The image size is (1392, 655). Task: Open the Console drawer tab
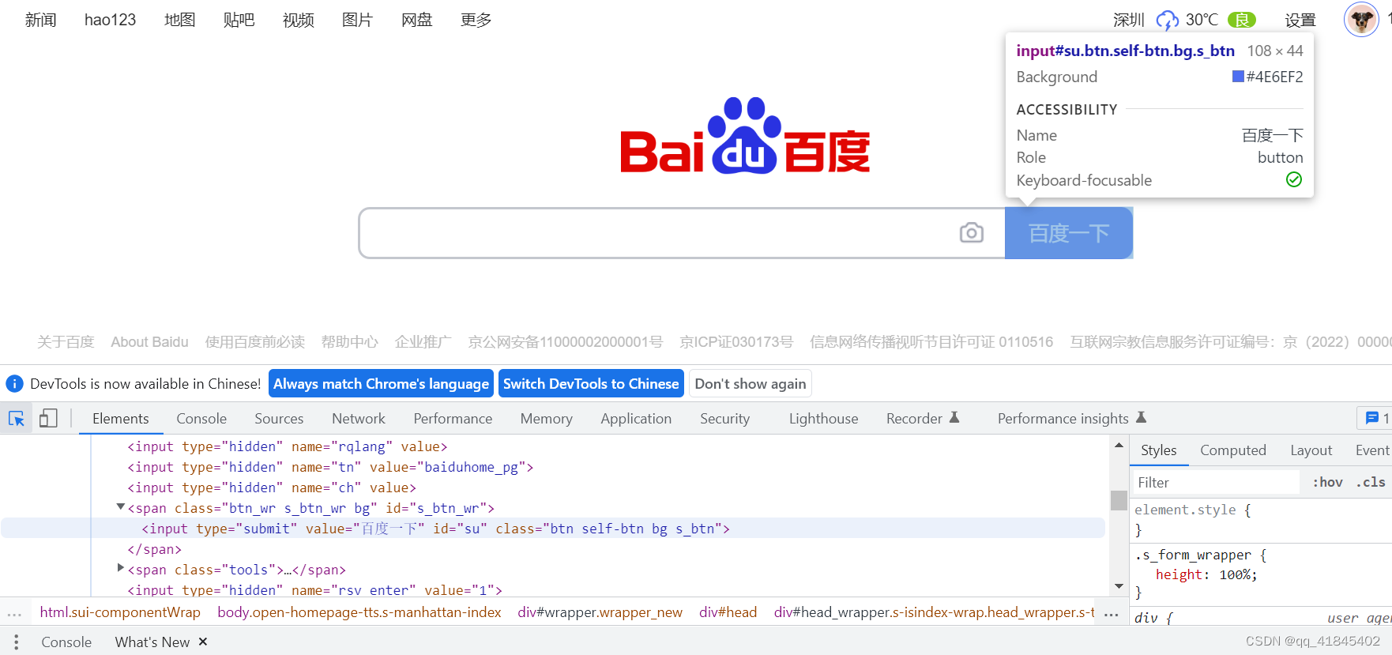coord(66,642)
